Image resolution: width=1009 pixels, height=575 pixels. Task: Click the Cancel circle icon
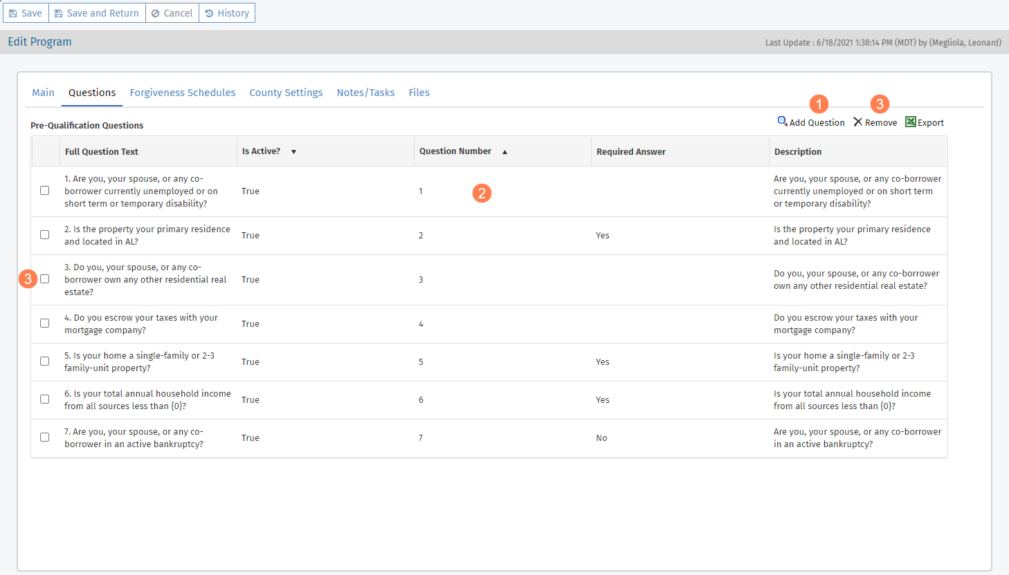tap(156, 13)
